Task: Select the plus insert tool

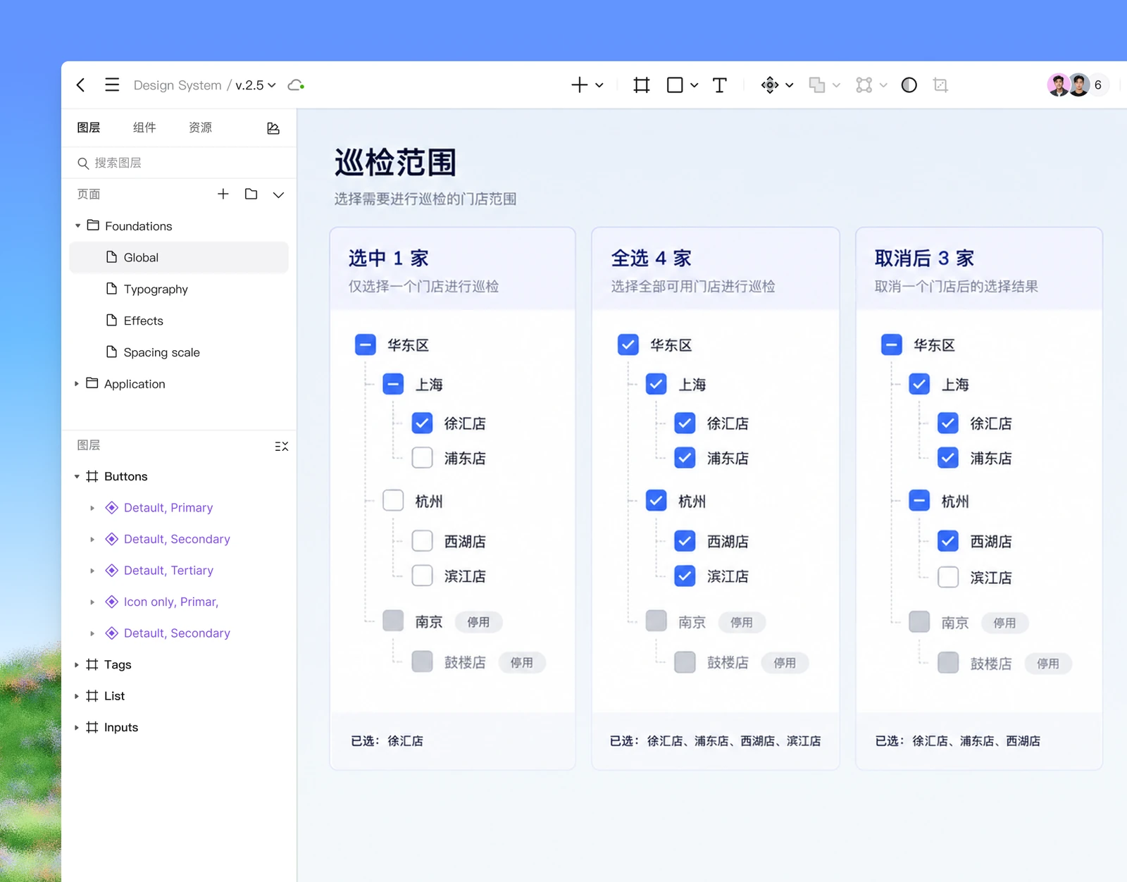Action: point(579,85)
